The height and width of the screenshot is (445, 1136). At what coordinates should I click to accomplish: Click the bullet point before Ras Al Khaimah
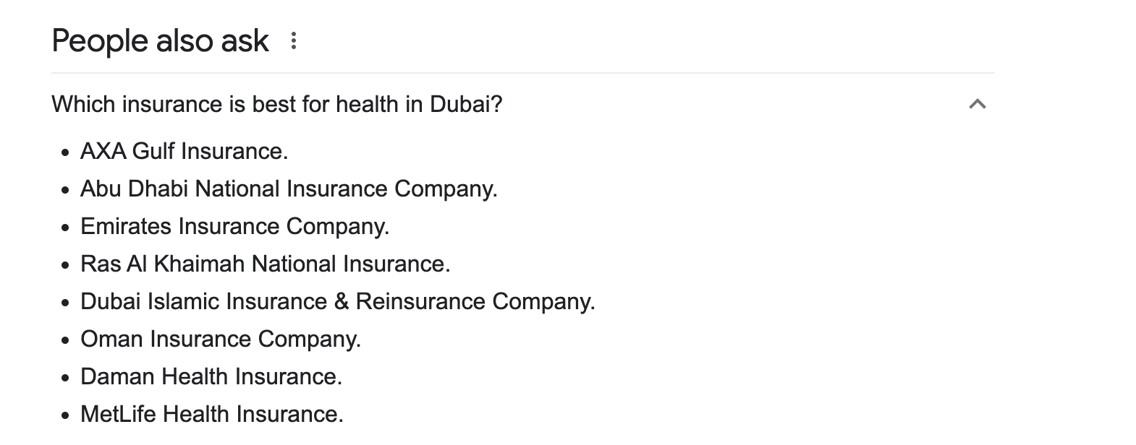pos(66,265)
